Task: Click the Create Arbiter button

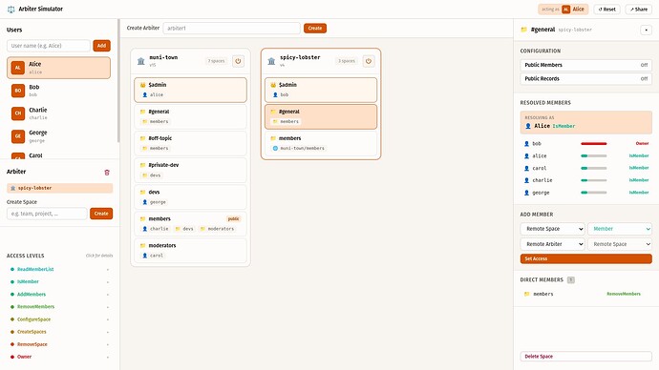Action: pos(315,28)
